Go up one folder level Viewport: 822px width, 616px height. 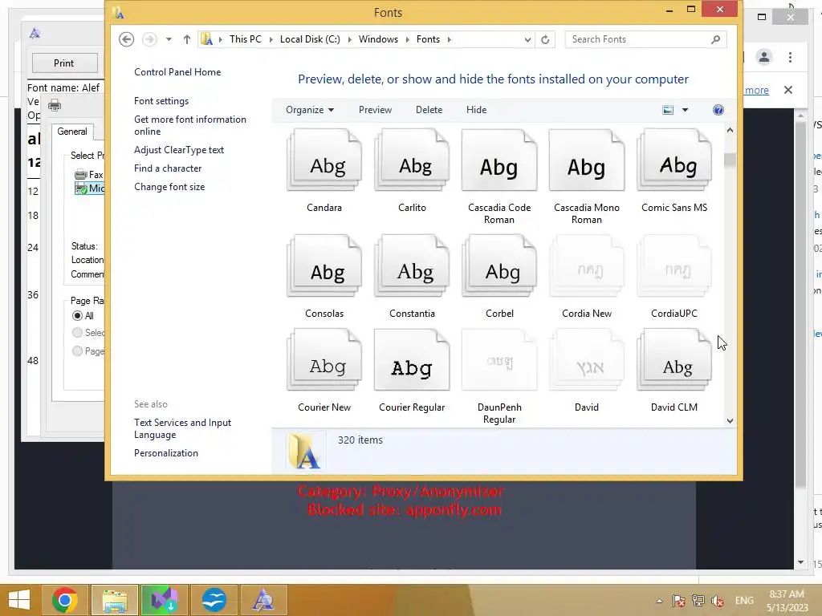pos(186,39)
